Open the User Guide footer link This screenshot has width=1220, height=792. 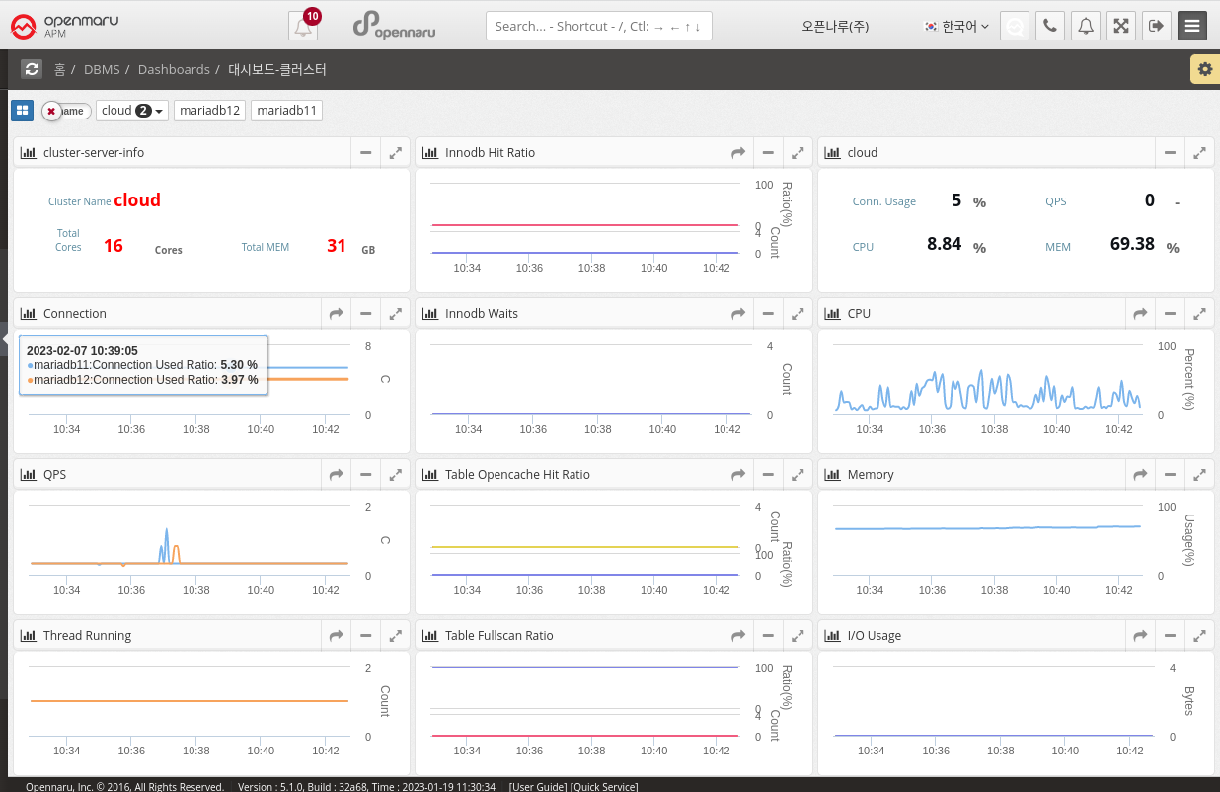coord(538,787)
